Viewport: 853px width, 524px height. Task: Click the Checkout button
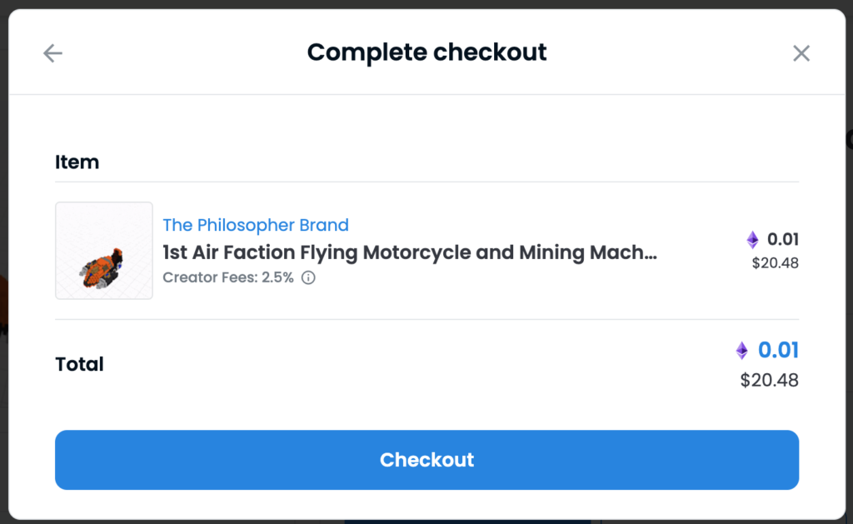427,460
